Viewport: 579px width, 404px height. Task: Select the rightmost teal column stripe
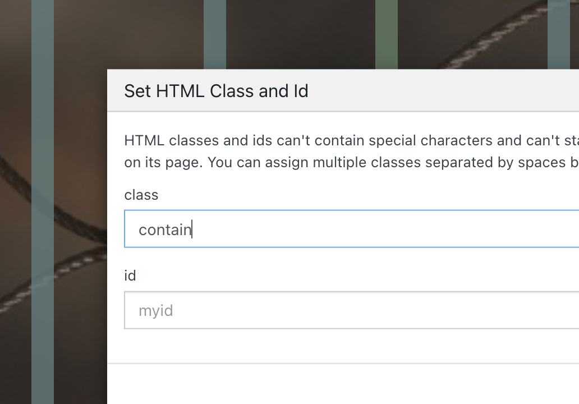[x=559, y=34]
